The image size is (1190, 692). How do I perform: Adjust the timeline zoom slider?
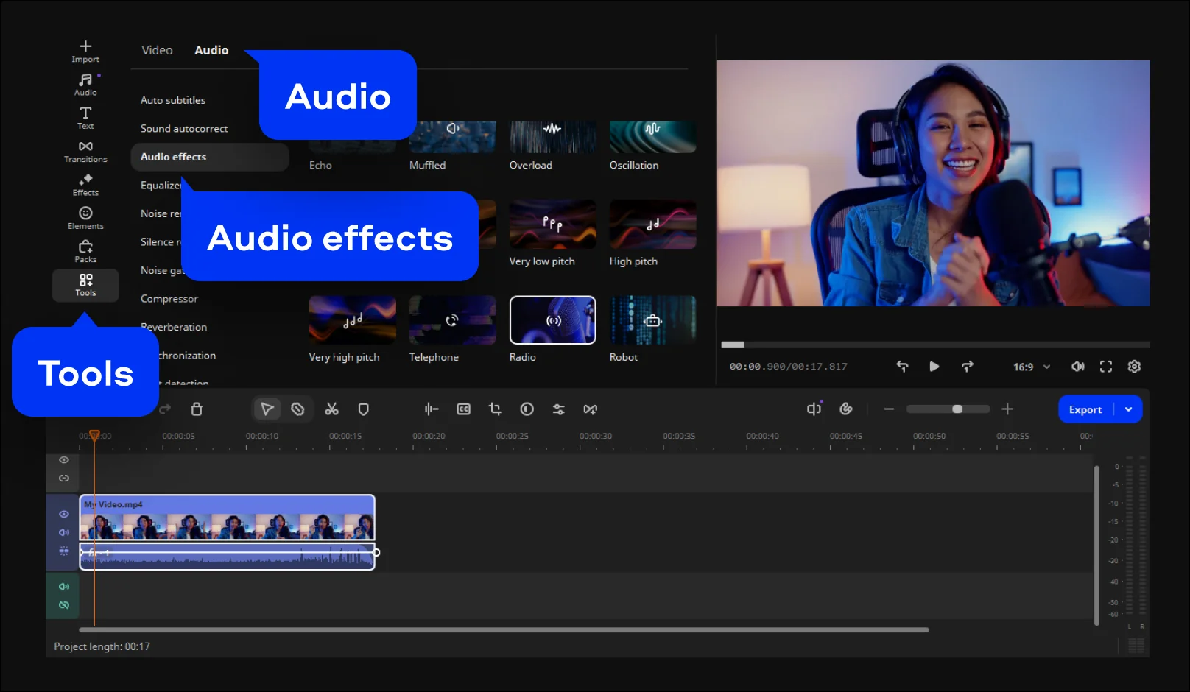957,409
